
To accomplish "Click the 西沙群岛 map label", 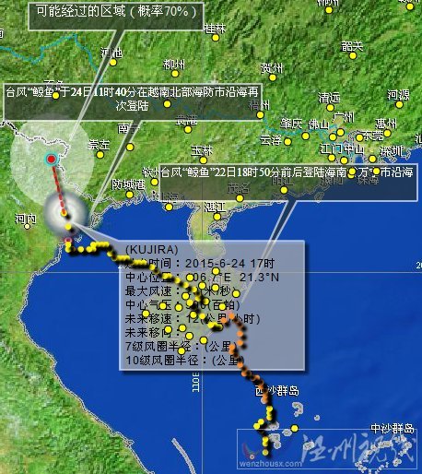I will [276, 391].
